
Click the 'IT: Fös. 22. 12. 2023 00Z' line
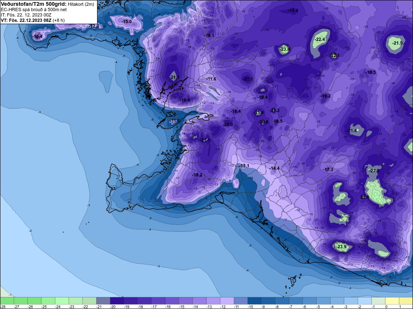(26, 15)
